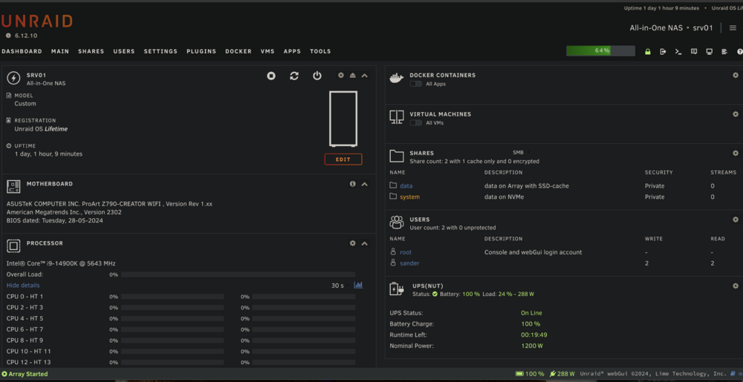Image resolution: width=743 pixels, height=382 pixels.
Task: Open Virtual Machines tile settings gear
Action: click(736, 114)
